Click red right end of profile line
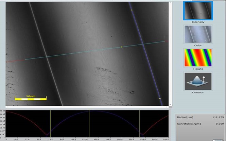The height and width of the screenshot is (141, 226). pyautogui.click(x=166, y=41)
